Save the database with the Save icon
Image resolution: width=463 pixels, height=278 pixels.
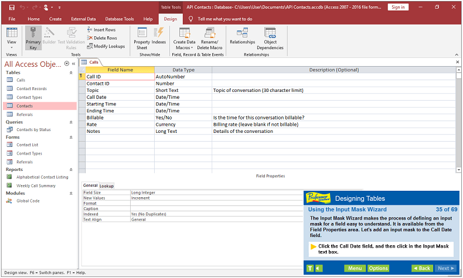12,8
